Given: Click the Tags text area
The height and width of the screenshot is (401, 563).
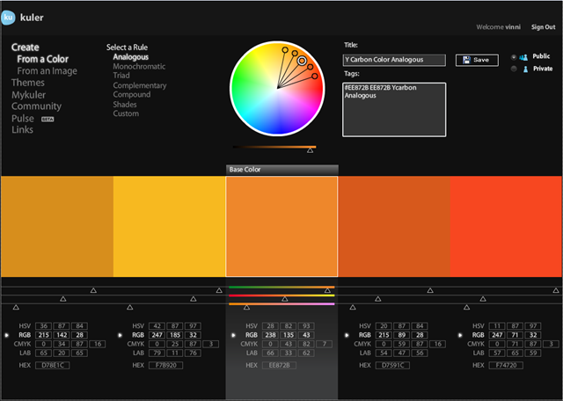Looking at the screenshot, I should click(x=394, y=110).
